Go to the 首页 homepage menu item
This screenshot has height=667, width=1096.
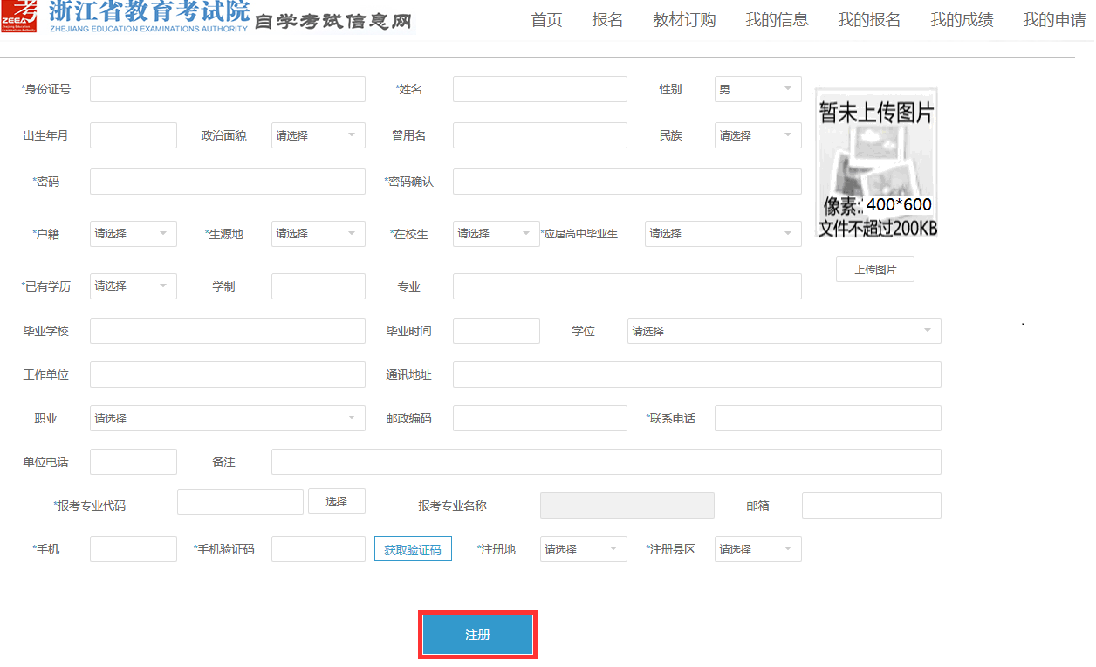coord(546,19)
